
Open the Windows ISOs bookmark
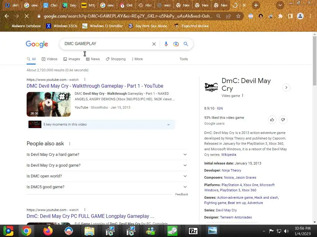tap(62, 26)
